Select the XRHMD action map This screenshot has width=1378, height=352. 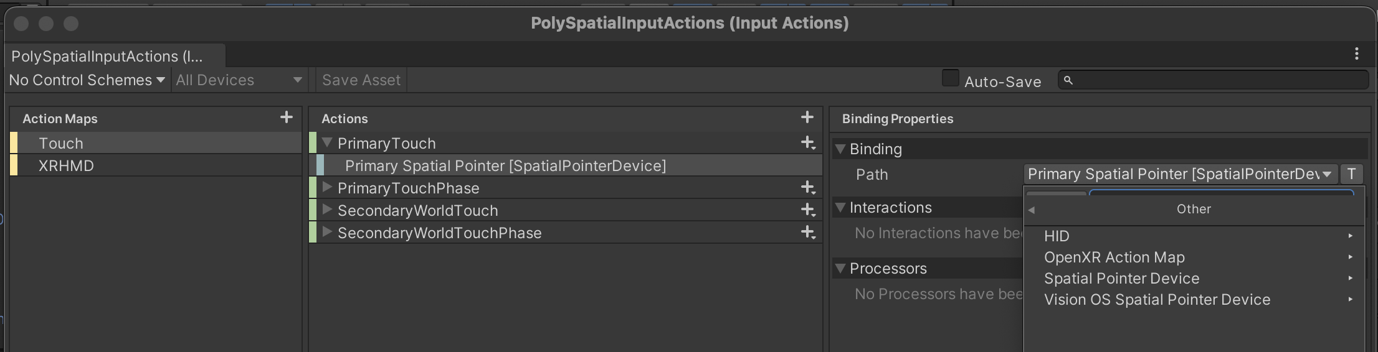(66, 166)
